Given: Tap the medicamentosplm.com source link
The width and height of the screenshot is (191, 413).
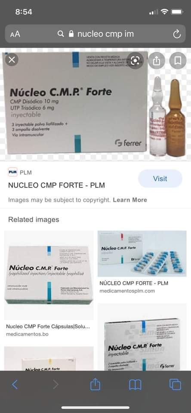Looking at the screenshot, I should (x=127, y=291).
